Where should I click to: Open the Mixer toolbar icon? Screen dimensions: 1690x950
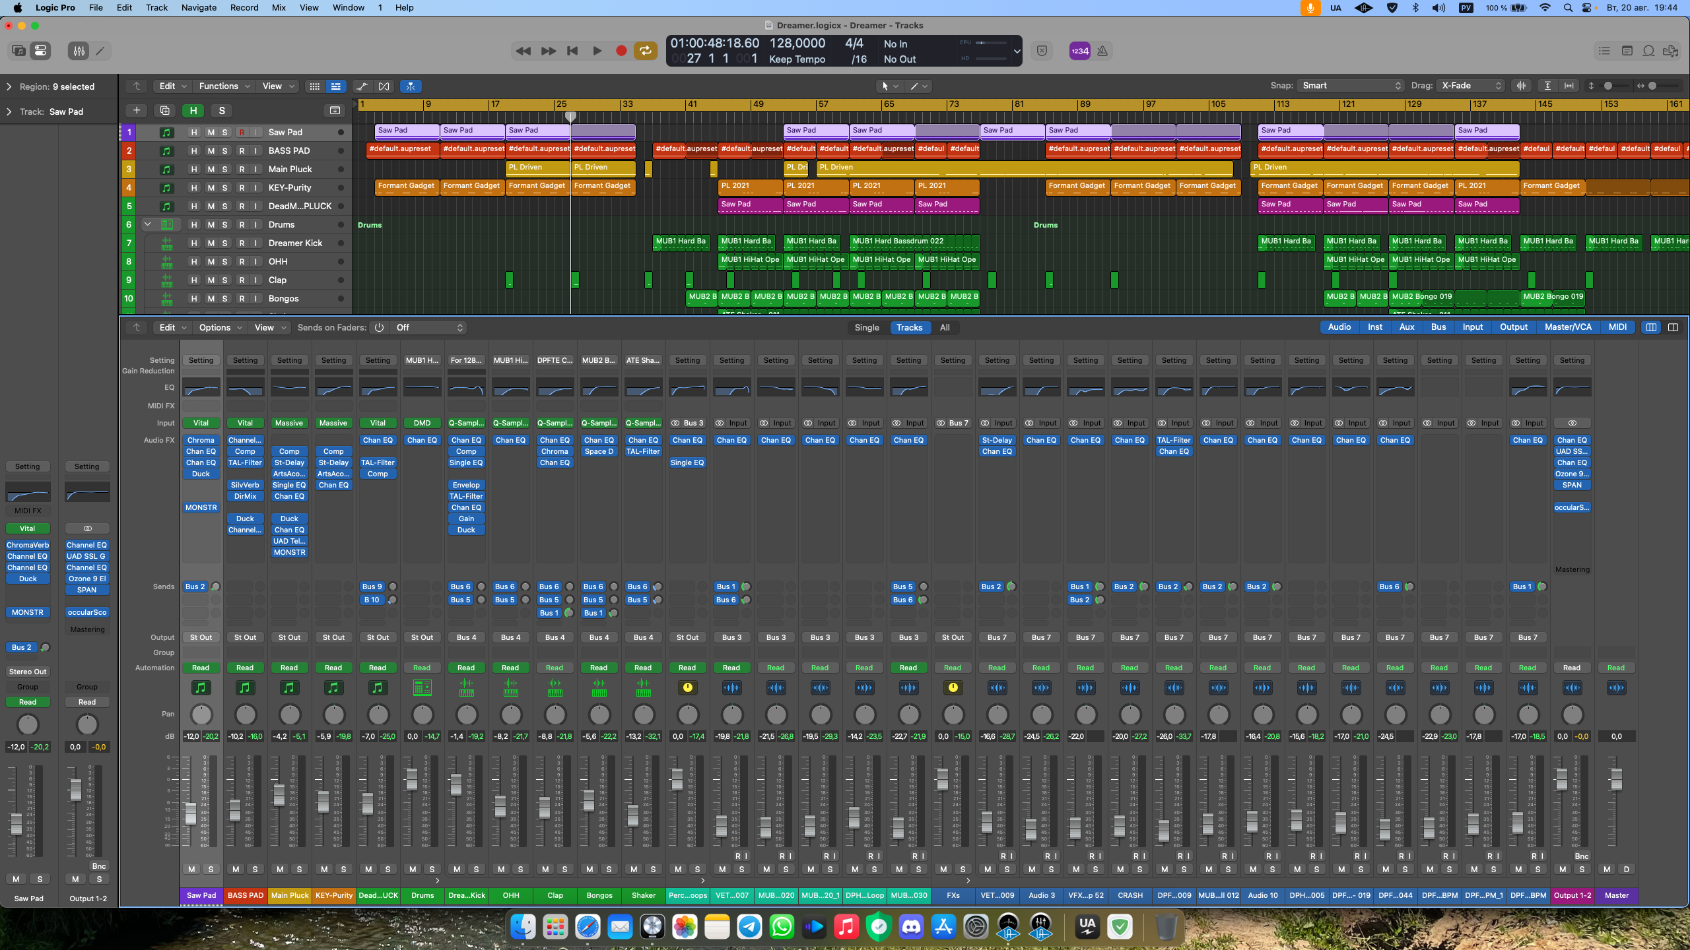(79, 51)
